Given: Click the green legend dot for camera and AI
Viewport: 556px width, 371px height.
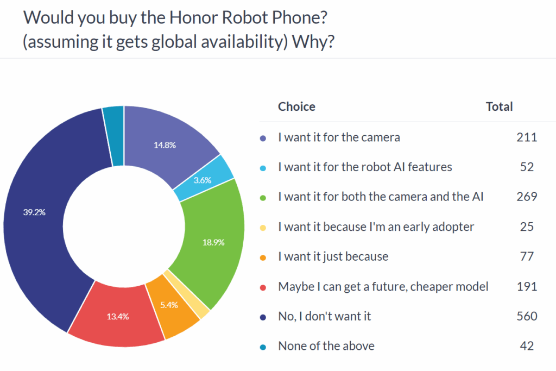Looking at the screenshot, I should click(263, 198).
